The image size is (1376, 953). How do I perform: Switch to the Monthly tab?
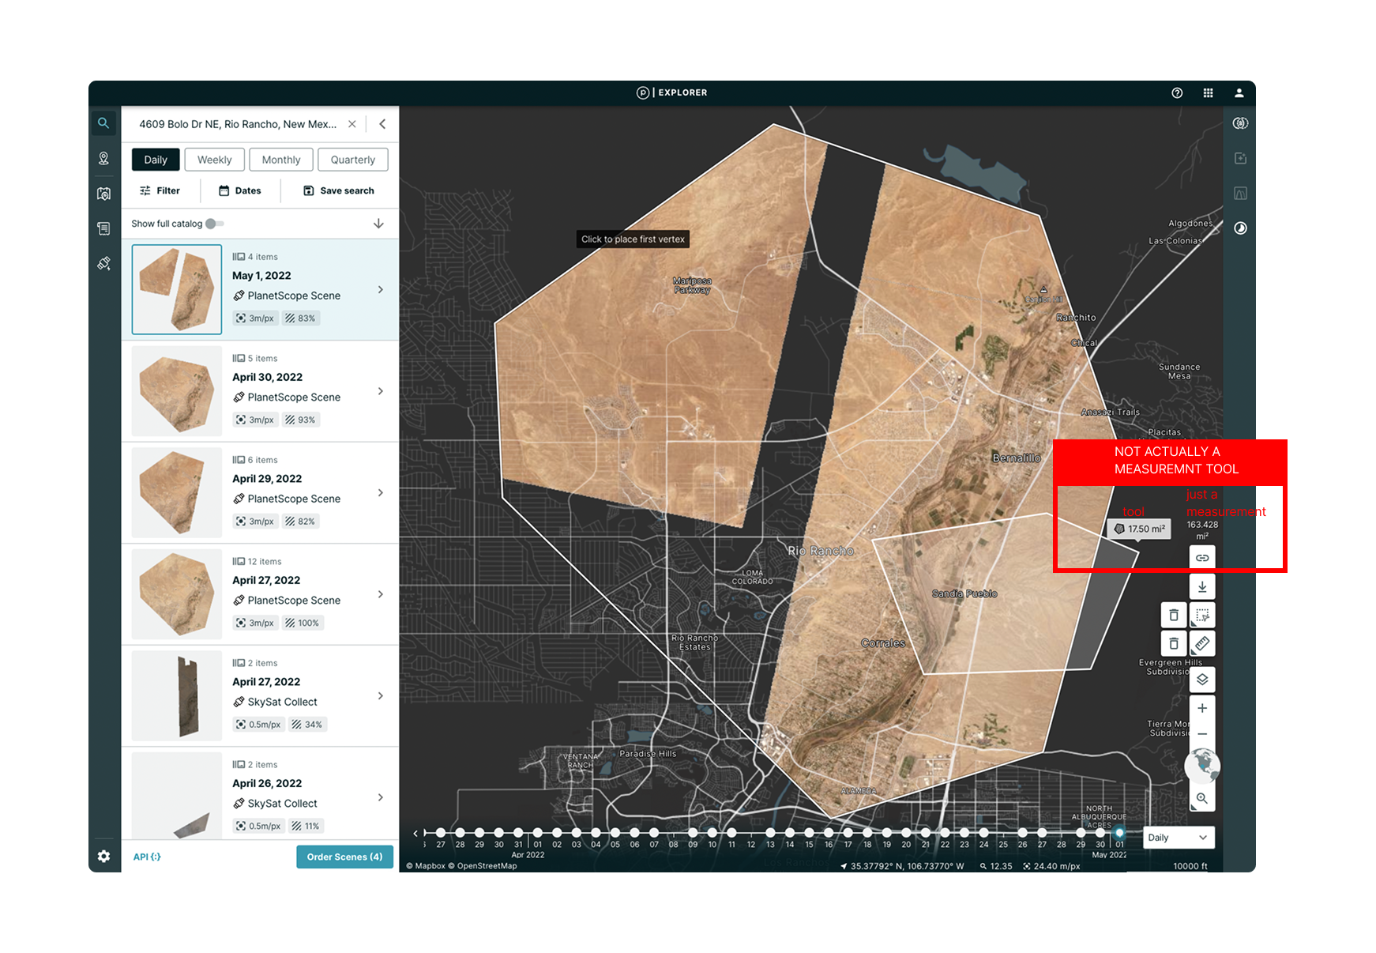tap(281, 160)
